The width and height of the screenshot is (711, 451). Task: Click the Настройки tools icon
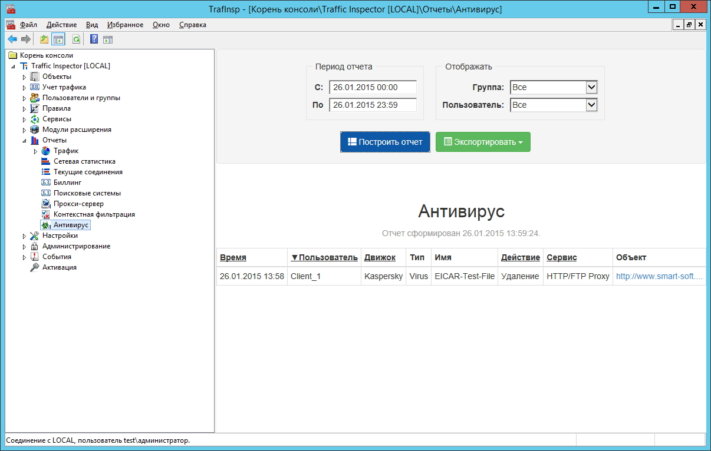[x=35, y=236]
